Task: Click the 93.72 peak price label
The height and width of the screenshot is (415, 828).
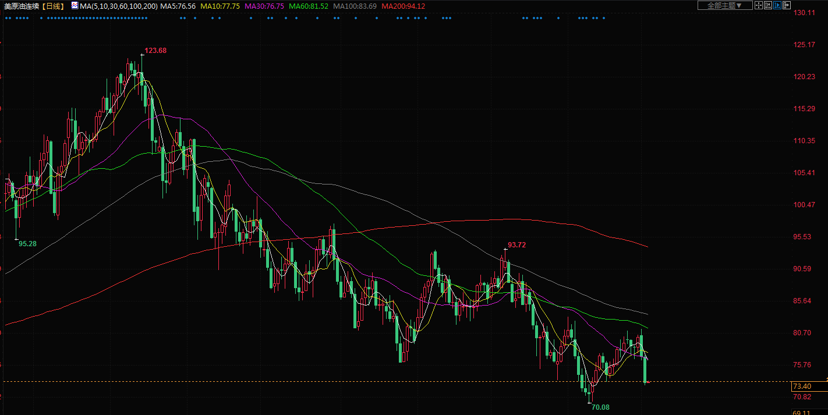Action: [x=516, y=245]
